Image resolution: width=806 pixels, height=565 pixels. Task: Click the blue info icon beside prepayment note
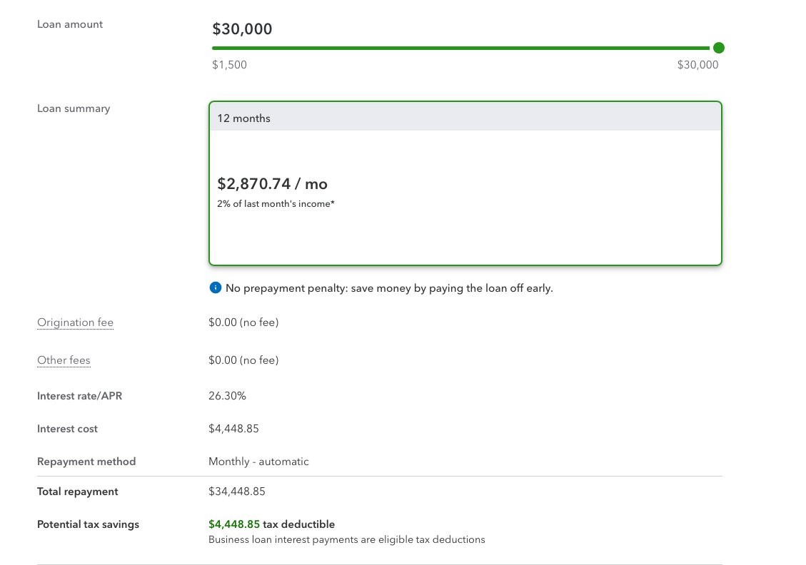[216, 287]
